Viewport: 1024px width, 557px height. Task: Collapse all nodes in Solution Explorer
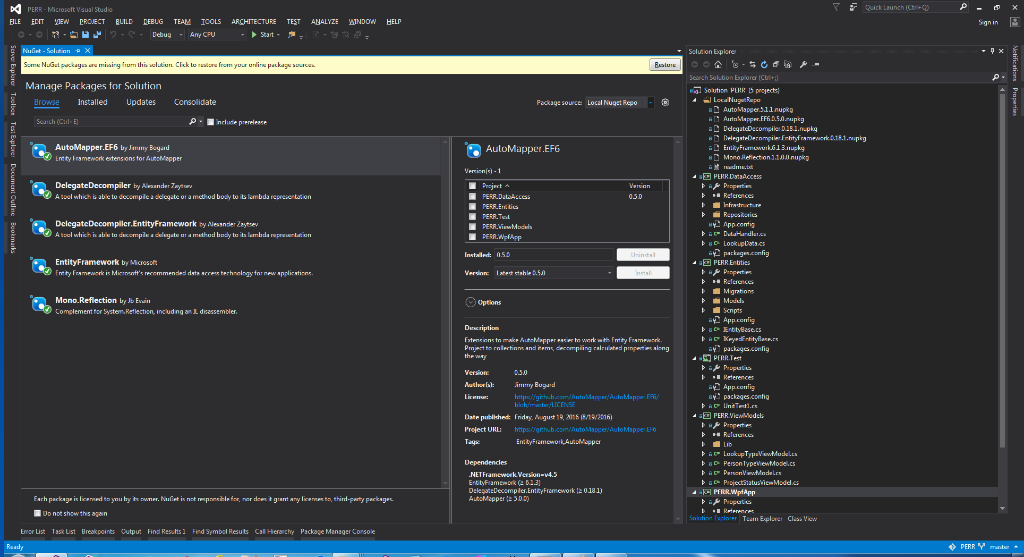776,64
